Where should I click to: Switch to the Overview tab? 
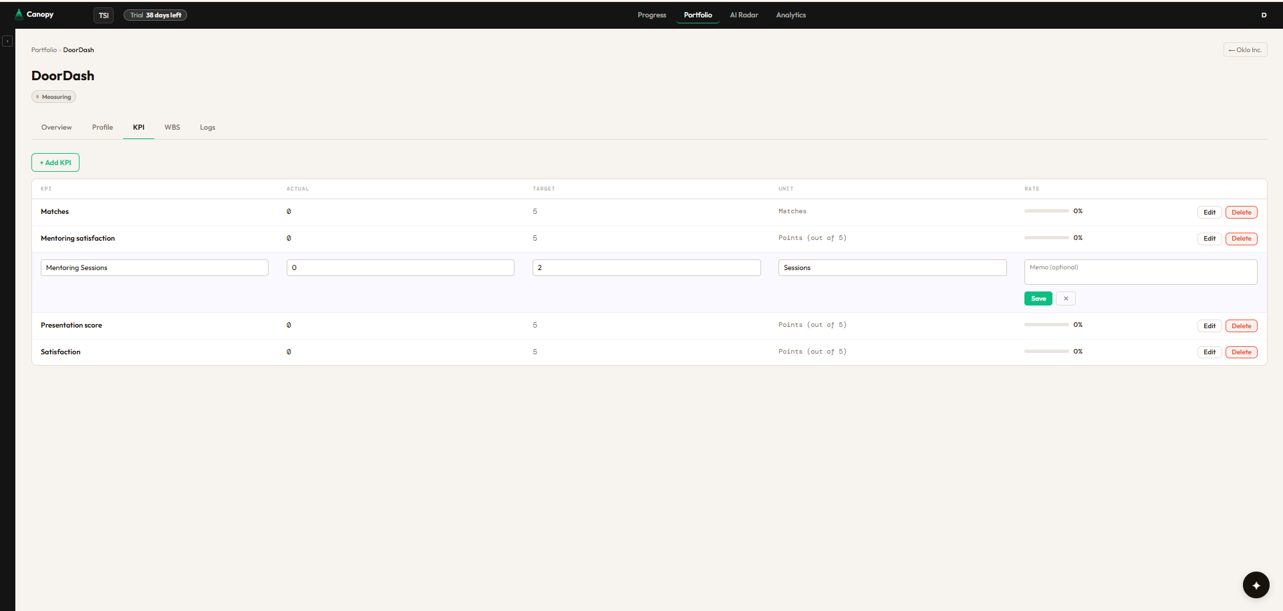(56, 127)
